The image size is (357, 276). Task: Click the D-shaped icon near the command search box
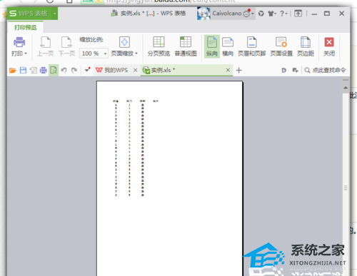coord(283,70)
